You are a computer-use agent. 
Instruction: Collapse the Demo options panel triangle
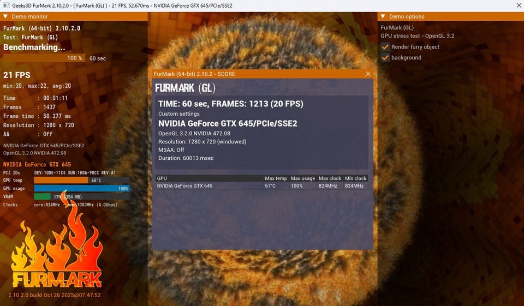[383, 16]
